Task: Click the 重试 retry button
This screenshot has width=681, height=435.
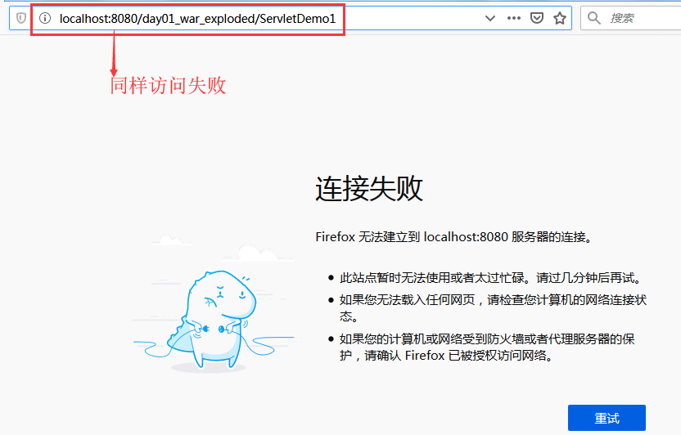Action: (607, 418)
